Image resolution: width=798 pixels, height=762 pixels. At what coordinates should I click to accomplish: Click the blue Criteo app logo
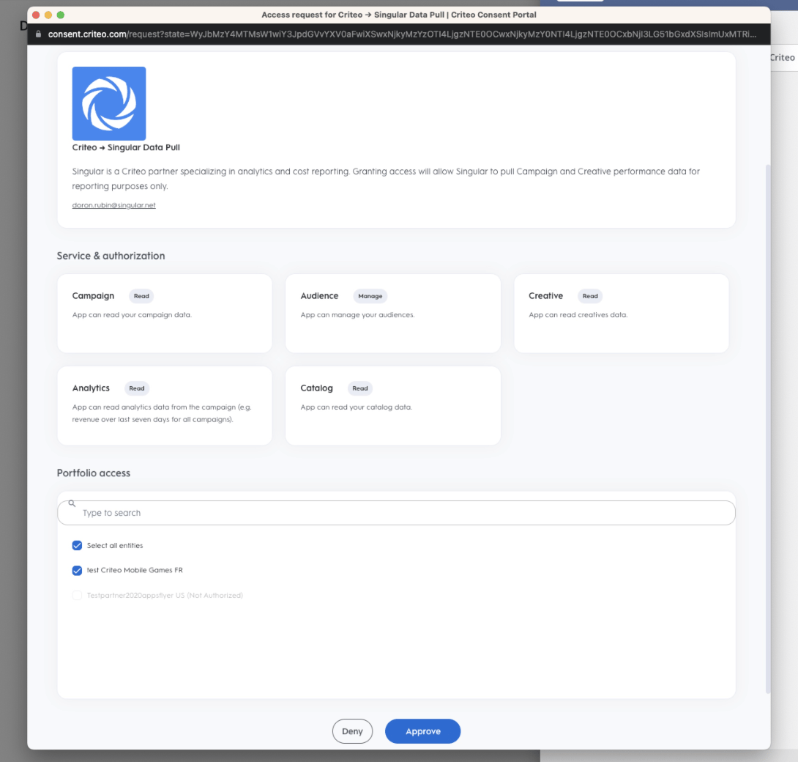[x=109, y=103]
